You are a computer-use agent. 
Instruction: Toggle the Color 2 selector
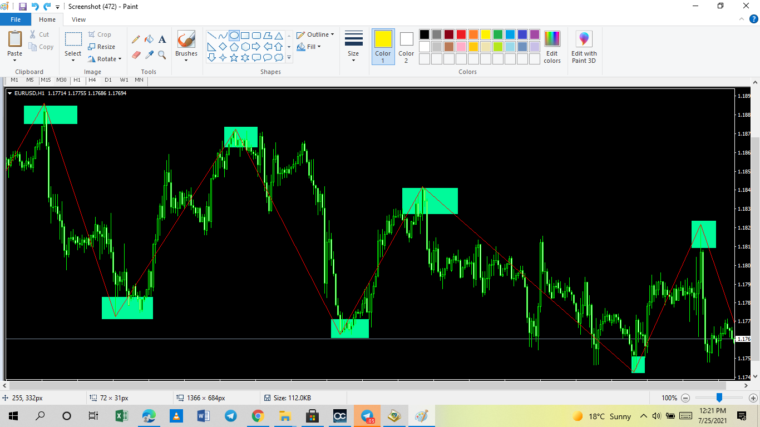click(x=406, y=47)
